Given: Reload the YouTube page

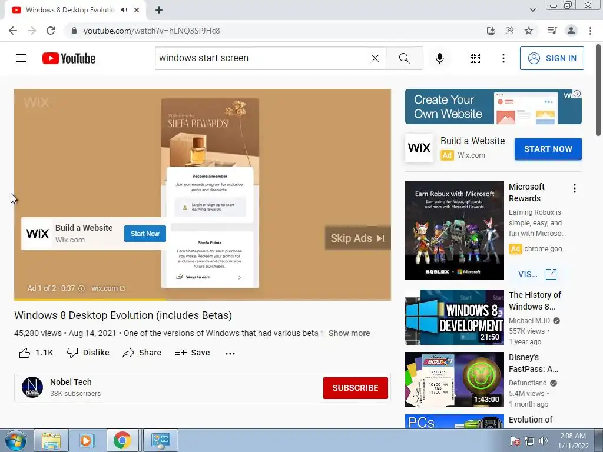Looking at the screenshot, I should point(51,31).
